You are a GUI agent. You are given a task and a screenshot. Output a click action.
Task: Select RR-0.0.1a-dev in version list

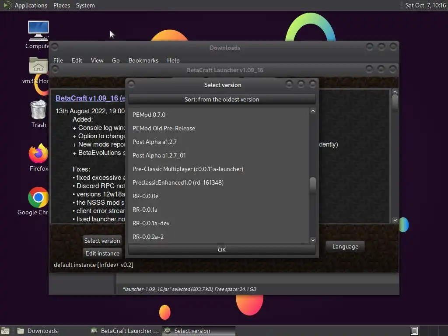coord(219,223)
